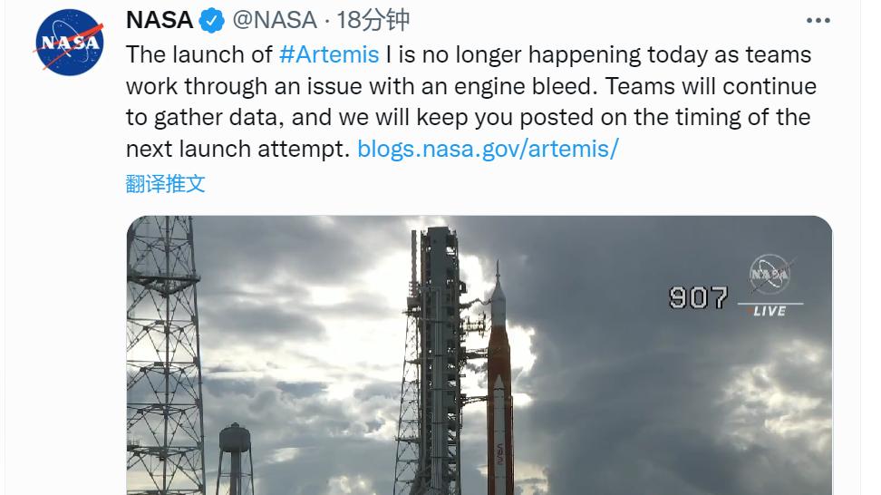The image size is (881, 495).
Task: Open the tweet by its body text
Action: pyautogui.click(x=470, y=102)
